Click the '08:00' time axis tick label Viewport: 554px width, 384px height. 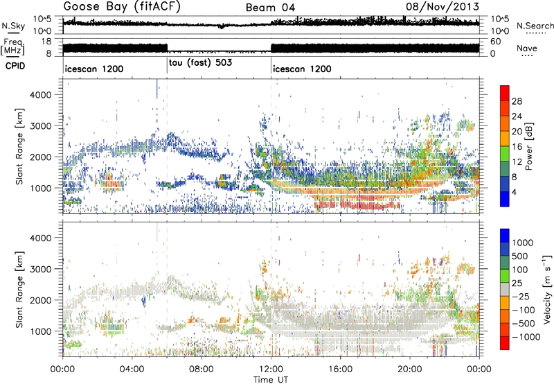pos(202,369)
